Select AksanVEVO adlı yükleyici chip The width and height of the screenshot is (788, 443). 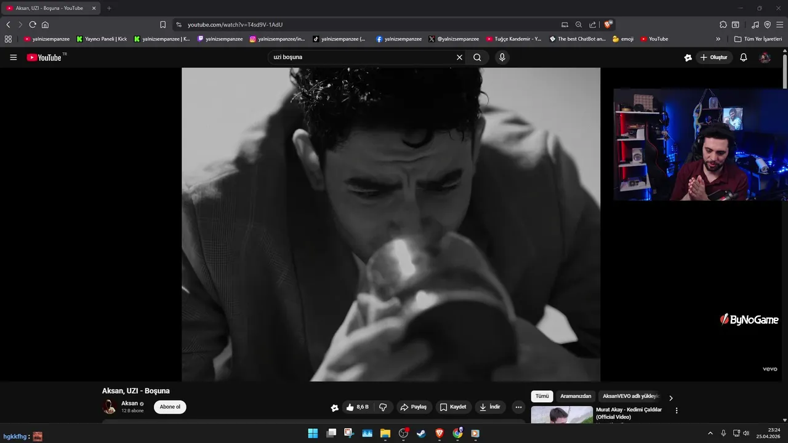pos(631,396)
